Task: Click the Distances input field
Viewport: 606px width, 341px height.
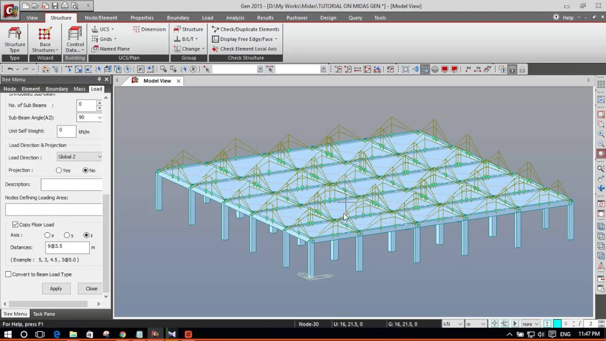Action: click(x=67, y=247)
